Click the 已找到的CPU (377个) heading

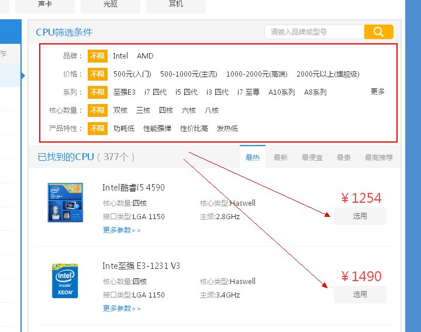click(86, 157)
